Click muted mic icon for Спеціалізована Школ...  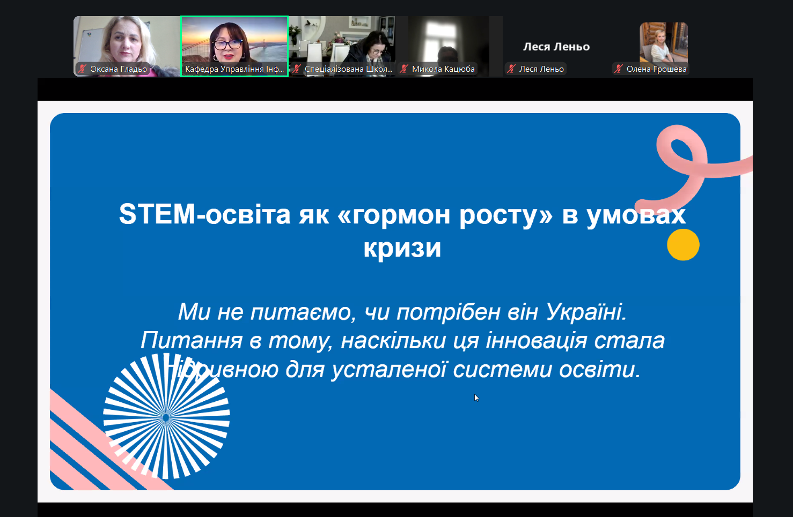click(297, 69)
